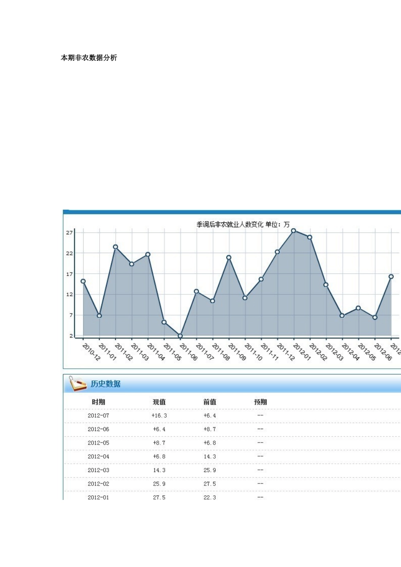The width and height of the screenshot is (401, 567).
Task: Click the 历史数据 section header
Action: click(x=106, y=384)
